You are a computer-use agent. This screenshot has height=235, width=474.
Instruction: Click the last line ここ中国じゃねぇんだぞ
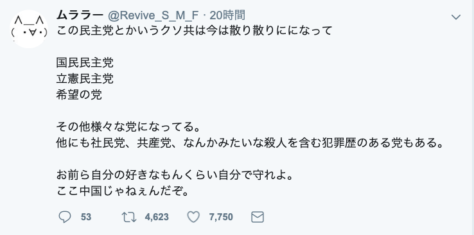click(x=123, y=191)
